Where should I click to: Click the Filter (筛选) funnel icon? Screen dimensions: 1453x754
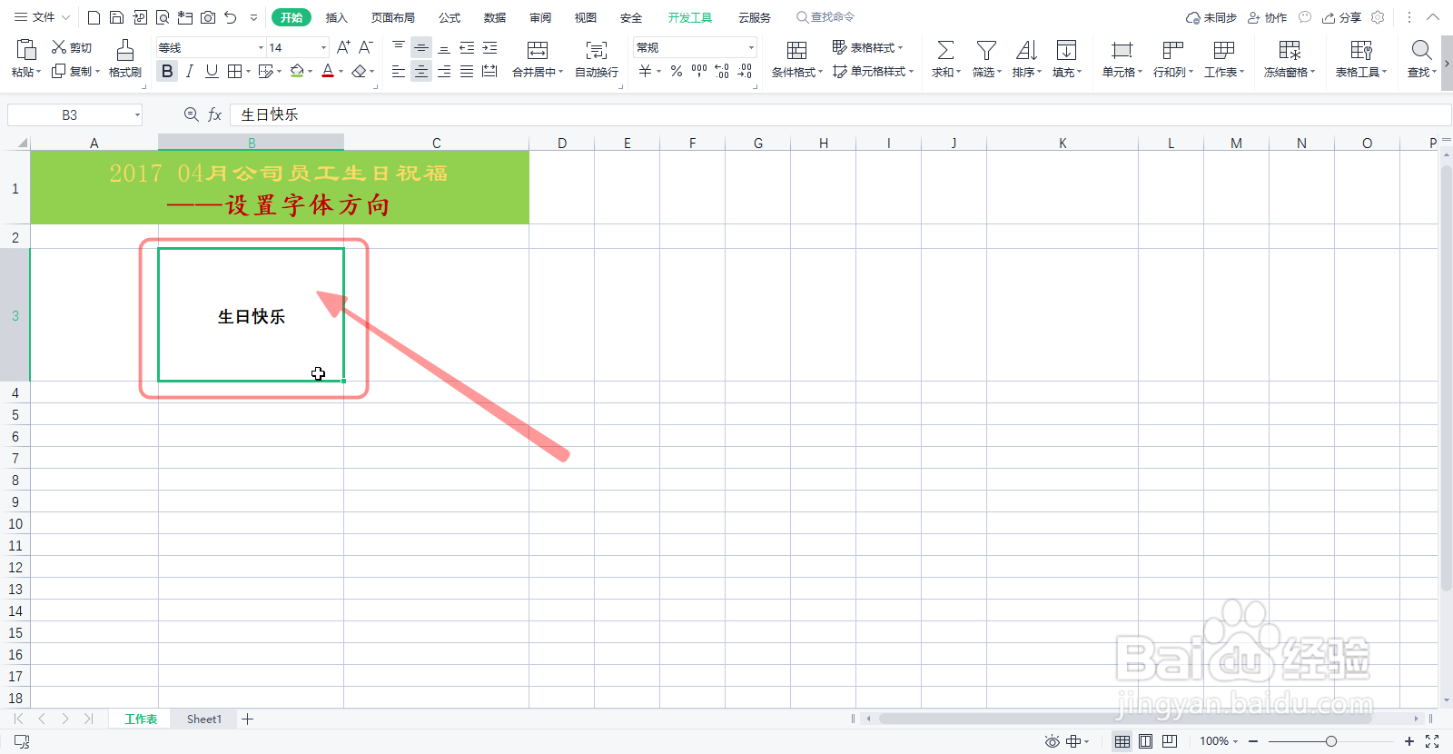[x=986, y=50]
